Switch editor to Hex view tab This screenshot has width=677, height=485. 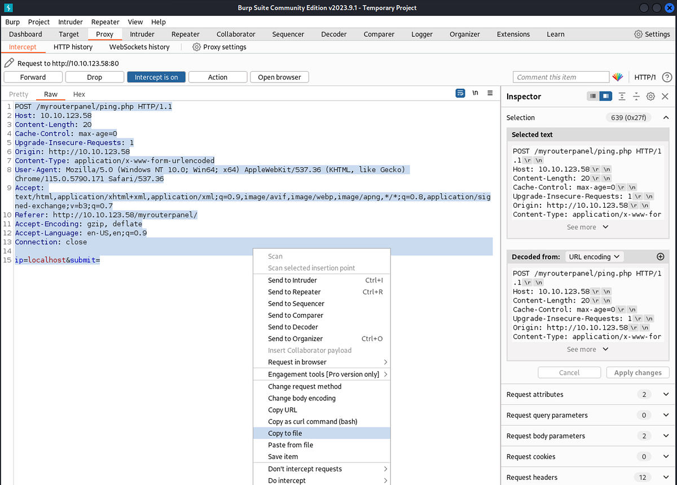click(79, 94)
